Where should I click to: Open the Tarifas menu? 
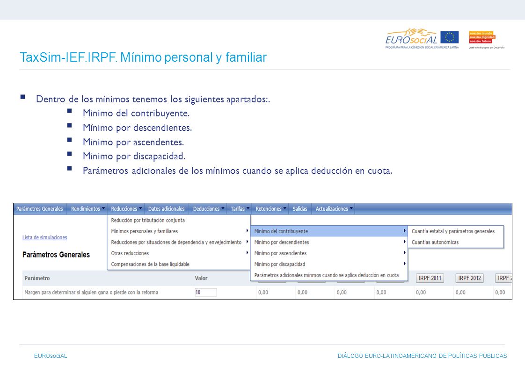click(x=239, y=209)
